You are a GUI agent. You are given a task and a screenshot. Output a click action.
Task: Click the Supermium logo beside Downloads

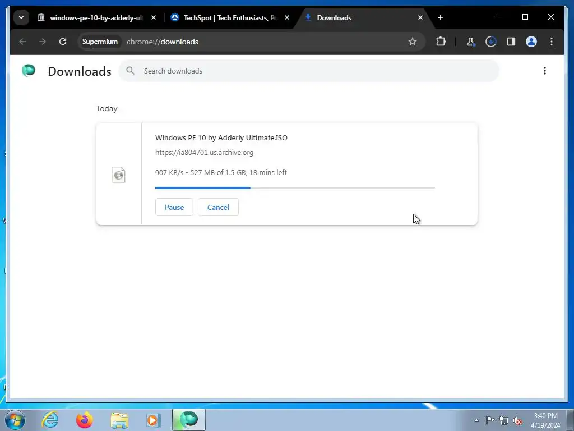[x=29, y=70]
